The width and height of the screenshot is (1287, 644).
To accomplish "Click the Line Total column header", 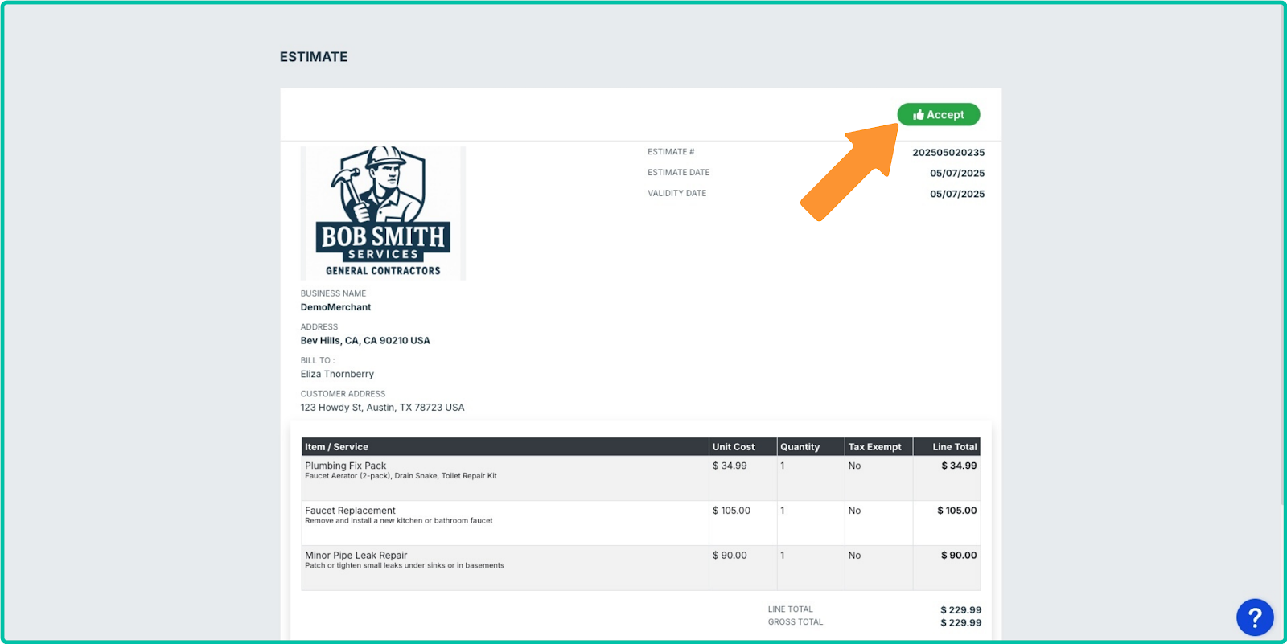I will click(x=954, y=447).
